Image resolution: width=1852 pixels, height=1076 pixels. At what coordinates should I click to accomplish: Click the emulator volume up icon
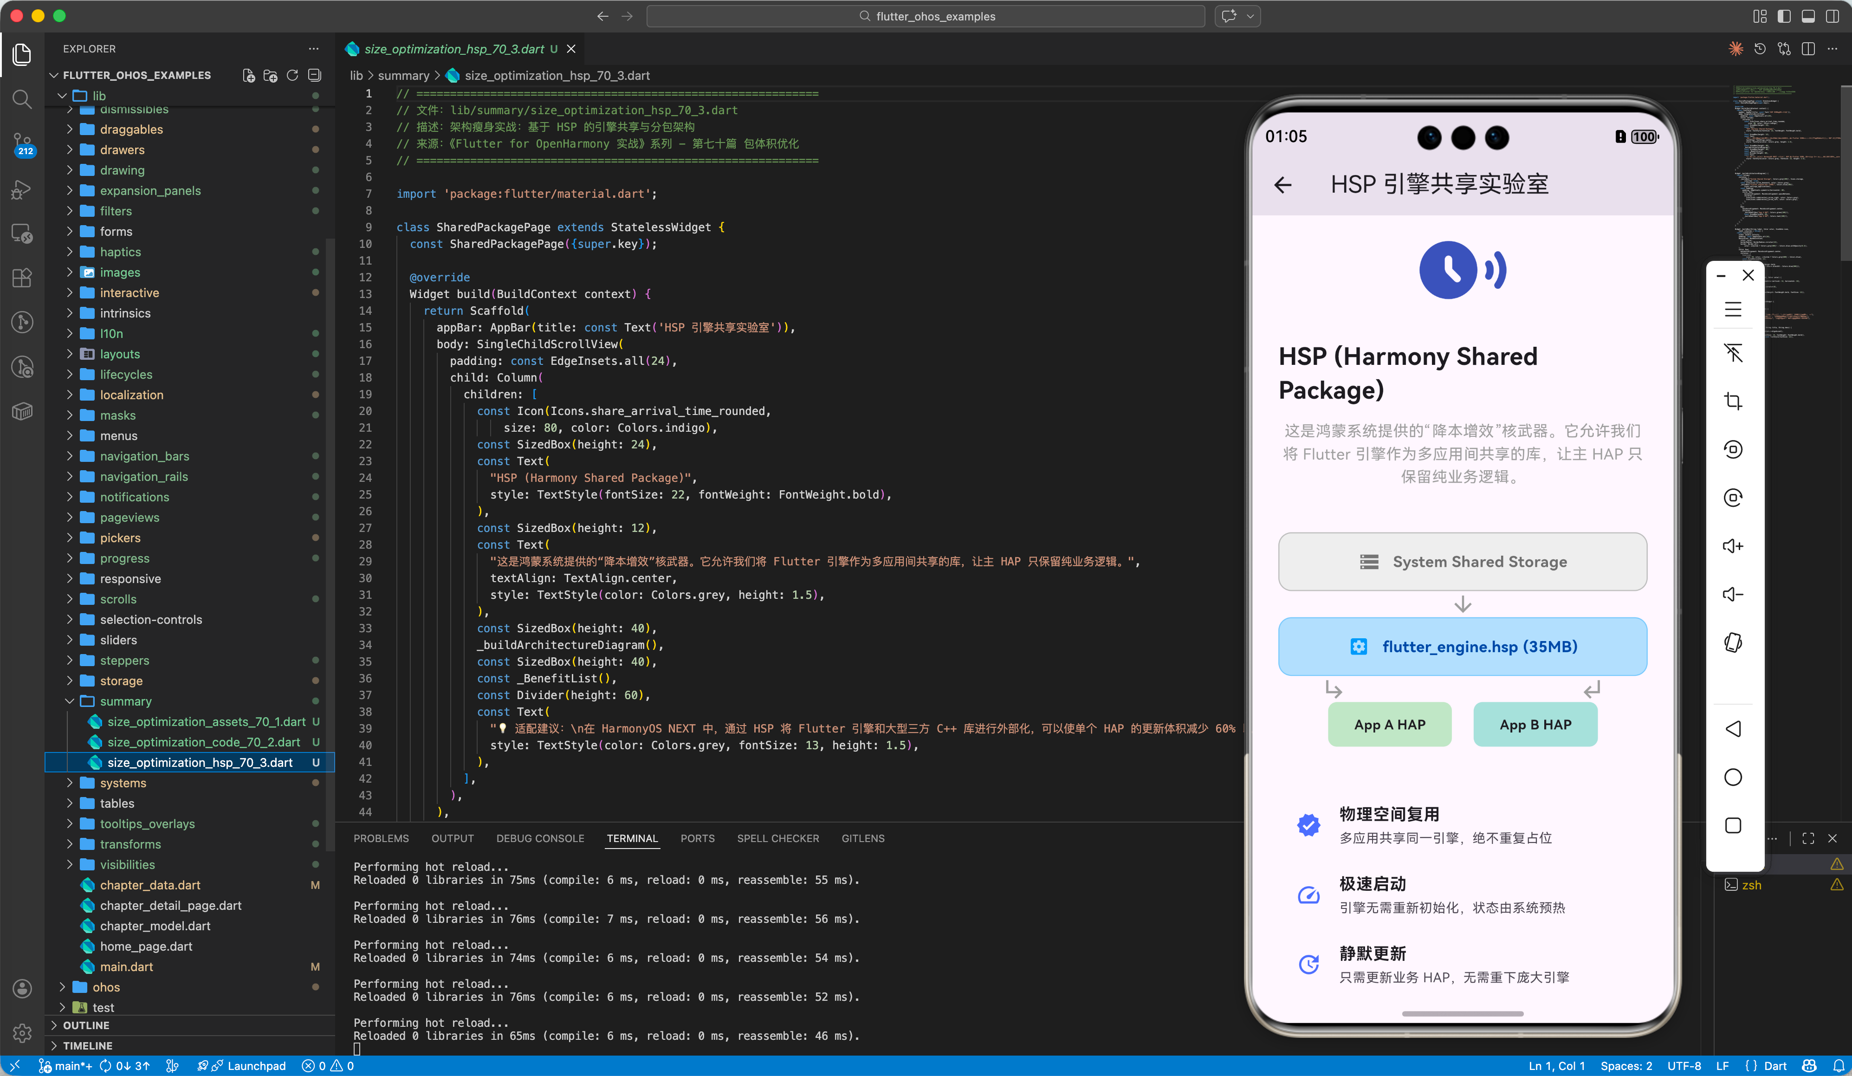pos(1733,546)
